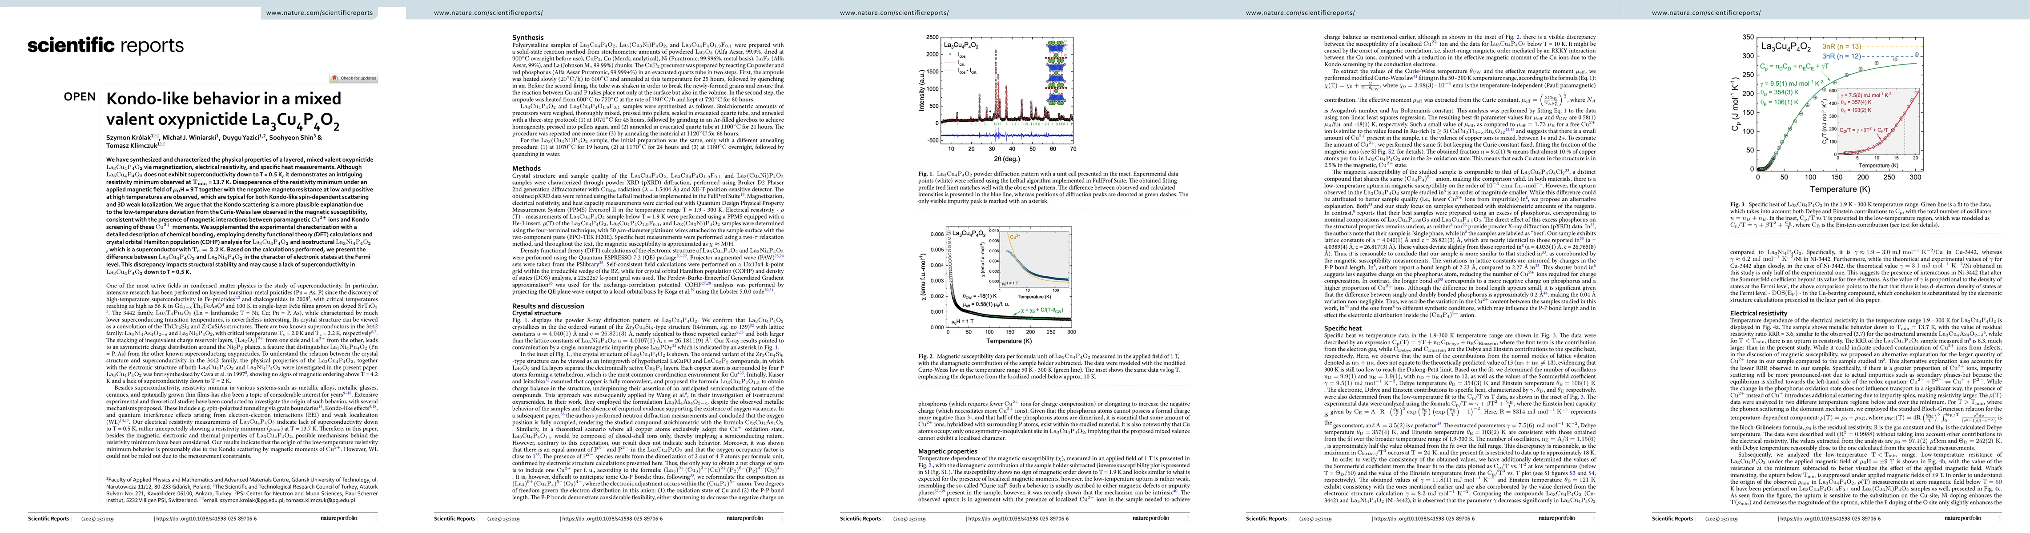Screen dimensions: 2030x533
Task: Click 'Scientific Reports |' text in page 1 footer
Action: (x=50, y=518)
